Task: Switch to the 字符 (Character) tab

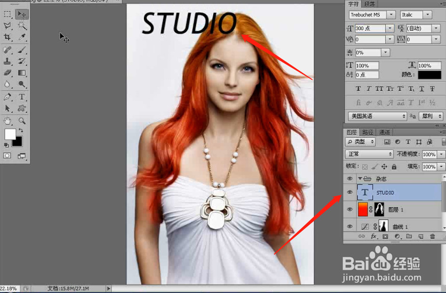Action: click(353, 4)
